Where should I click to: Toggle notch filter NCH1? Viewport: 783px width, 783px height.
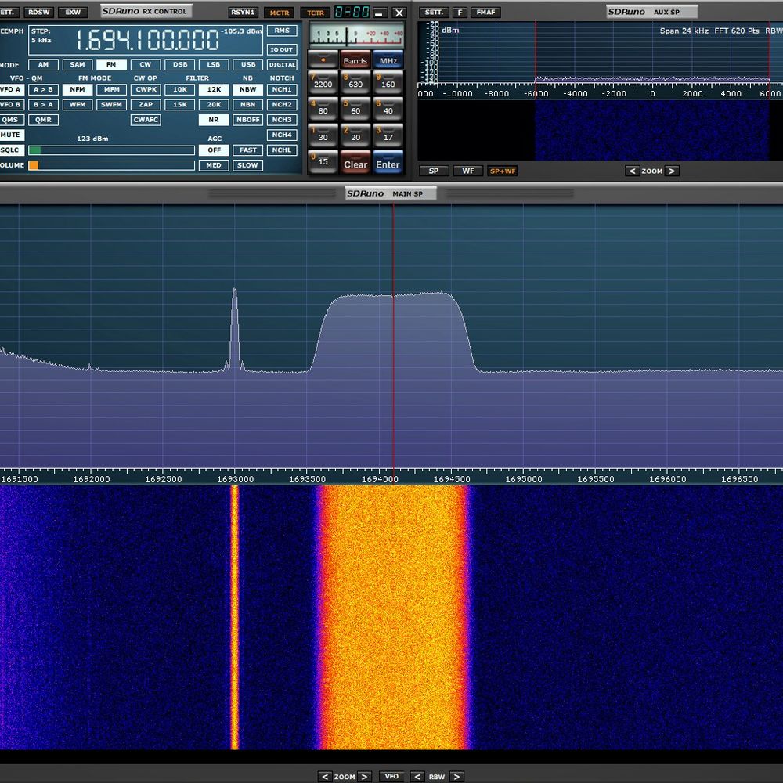click(x=282, y=89)
